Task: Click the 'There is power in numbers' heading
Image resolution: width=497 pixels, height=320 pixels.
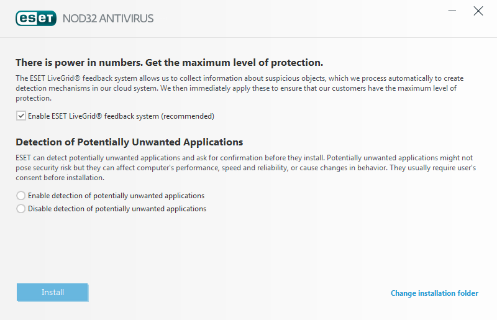Action: (x=169, y=63)
